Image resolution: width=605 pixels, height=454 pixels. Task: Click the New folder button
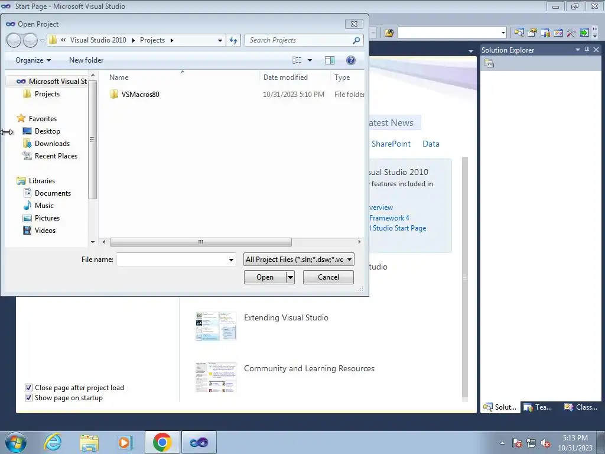click(86, 60)
